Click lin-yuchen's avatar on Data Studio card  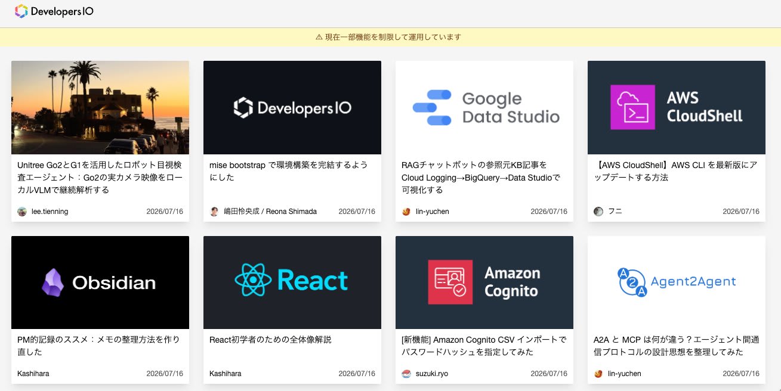click(406, 212)
